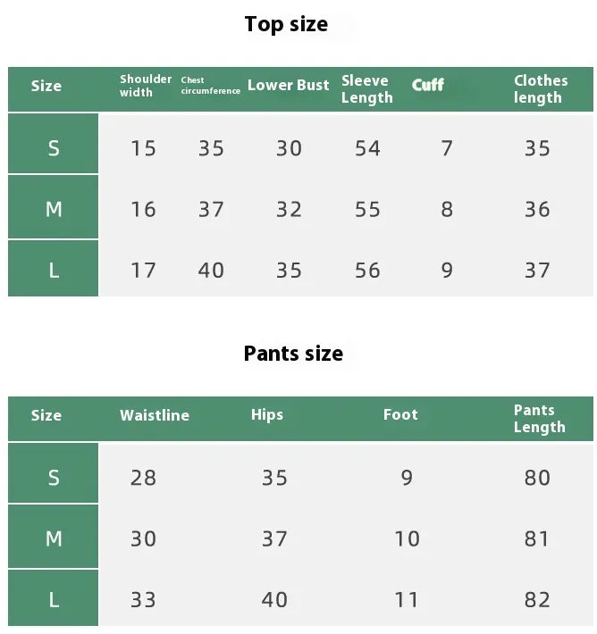597x634 pixels.
Task: Select the S row in Top size table
Action: [54, 148]
